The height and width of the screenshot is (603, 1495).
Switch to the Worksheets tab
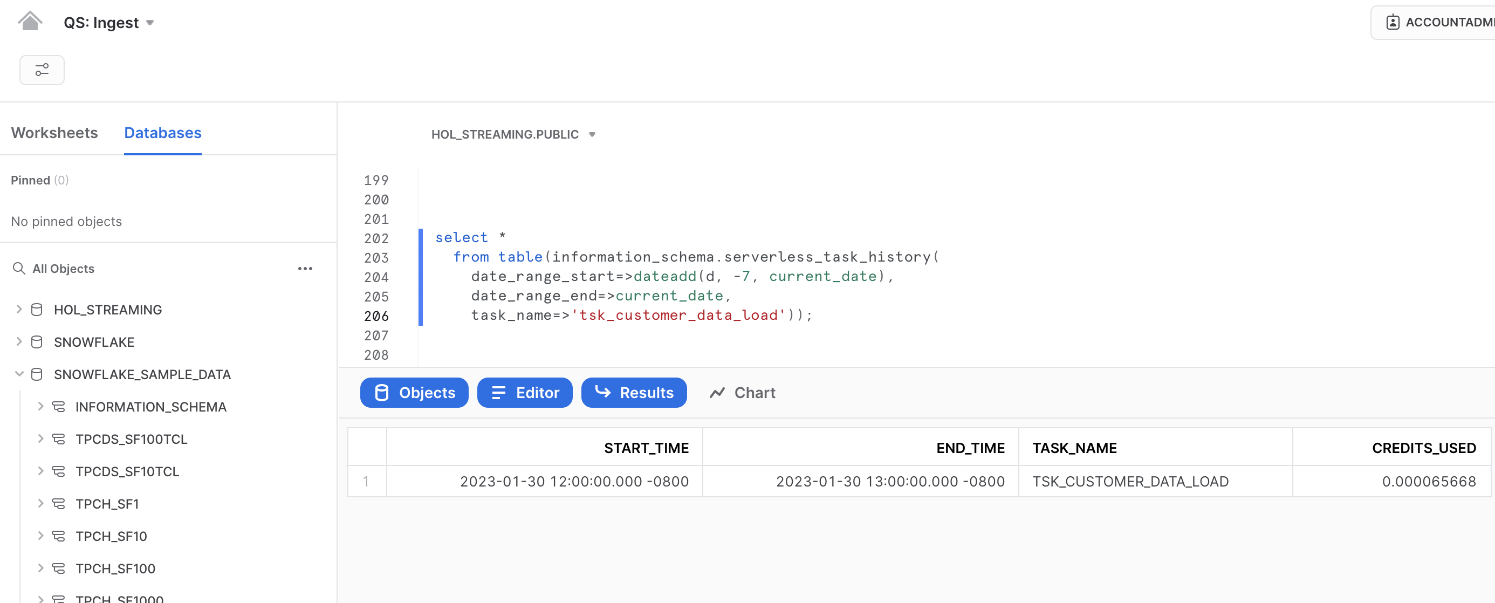[x=54, y=133]
